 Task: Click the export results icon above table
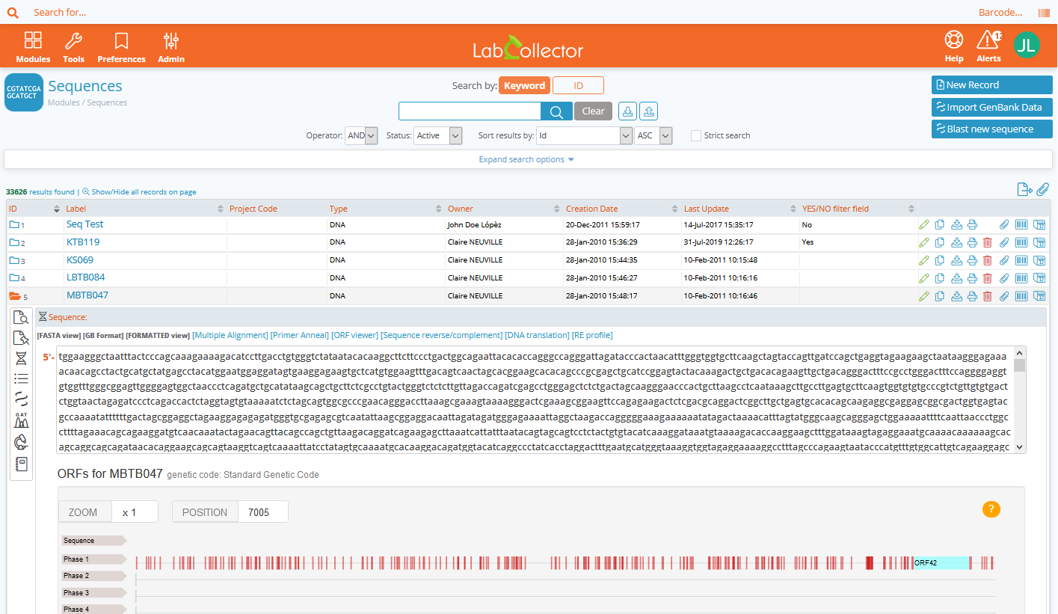point(1024,189)
